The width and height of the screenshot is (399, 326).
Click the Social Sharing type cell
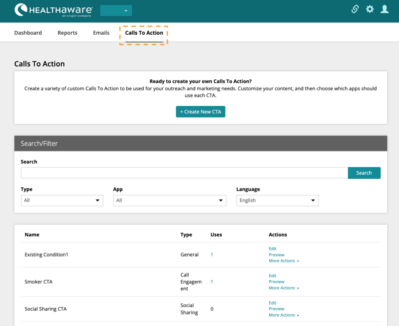189,309
